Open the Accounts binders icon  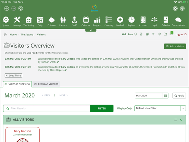[x=143, y=20]
